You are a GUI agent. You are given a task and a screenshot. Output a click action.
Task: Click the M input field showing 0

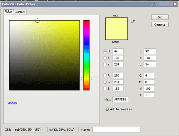click(149, 82)
